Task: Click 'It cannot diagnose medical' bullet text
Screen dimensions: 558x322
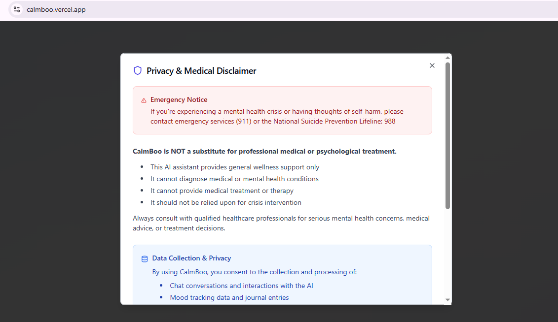Action: click(234, 179)
